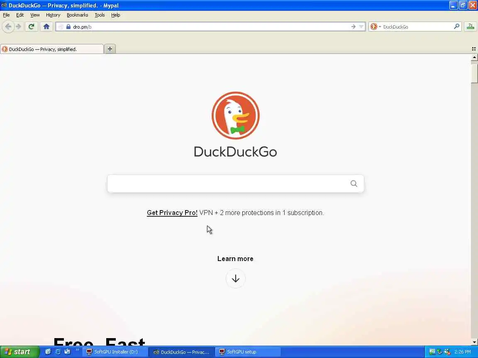The image size is (478, 358).
Task: Launch Internet Explorer from Quick Launch
Action: click(58, 352)
